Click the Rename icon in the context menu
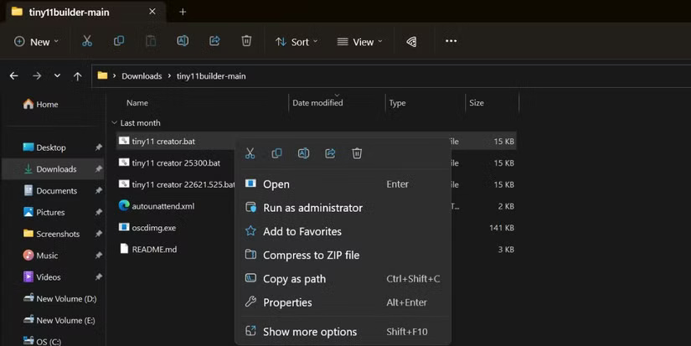The height and width of the screenshot is (346, 691). 303,153
